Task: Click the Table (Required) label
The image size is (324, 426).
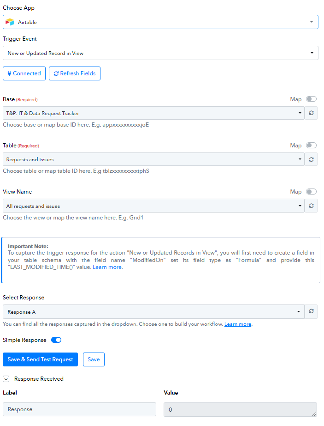Action: click(21, 146)
